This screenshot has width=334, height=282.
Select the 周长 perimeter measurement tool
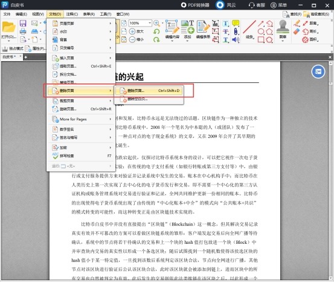click(x=310, y=31)
